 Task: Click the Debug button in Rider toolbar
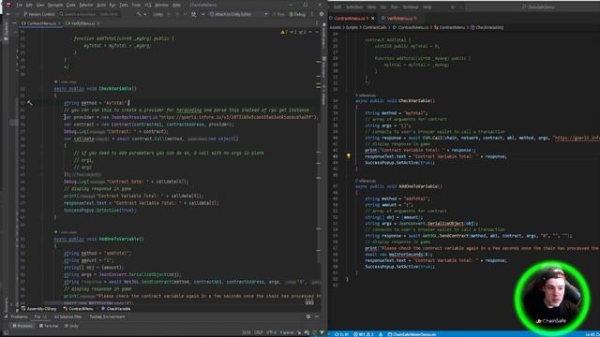pyautogui.click(x=297, y=14)
